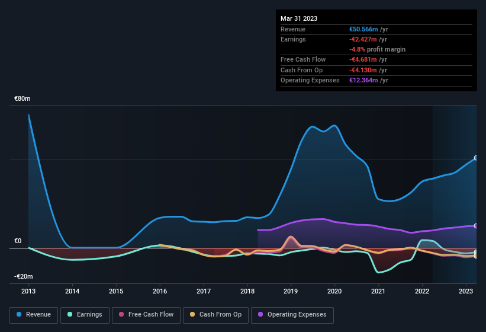Click the 2015 x-axis label

pos(116,291)
